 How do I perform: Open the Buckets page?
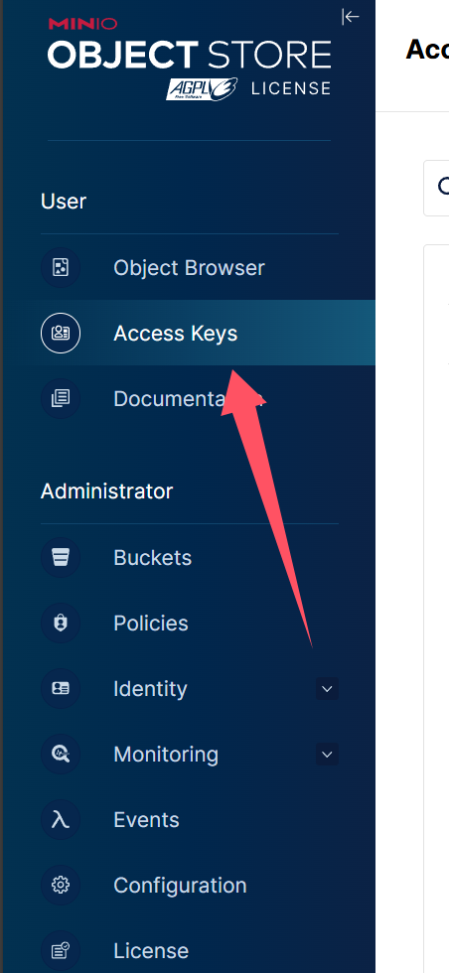click(x=189, y=557)
